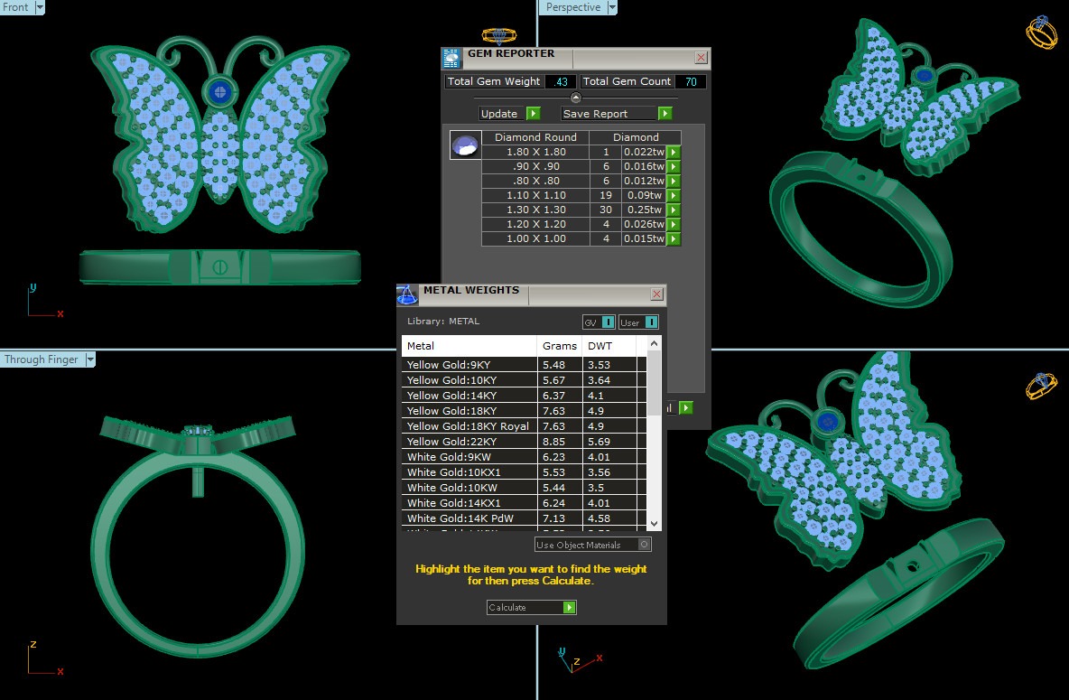The image size is (1069, 700).
Task: Open the Through Finger viewport dropdown
Action: pyautogui.click(x=90, y=359)
